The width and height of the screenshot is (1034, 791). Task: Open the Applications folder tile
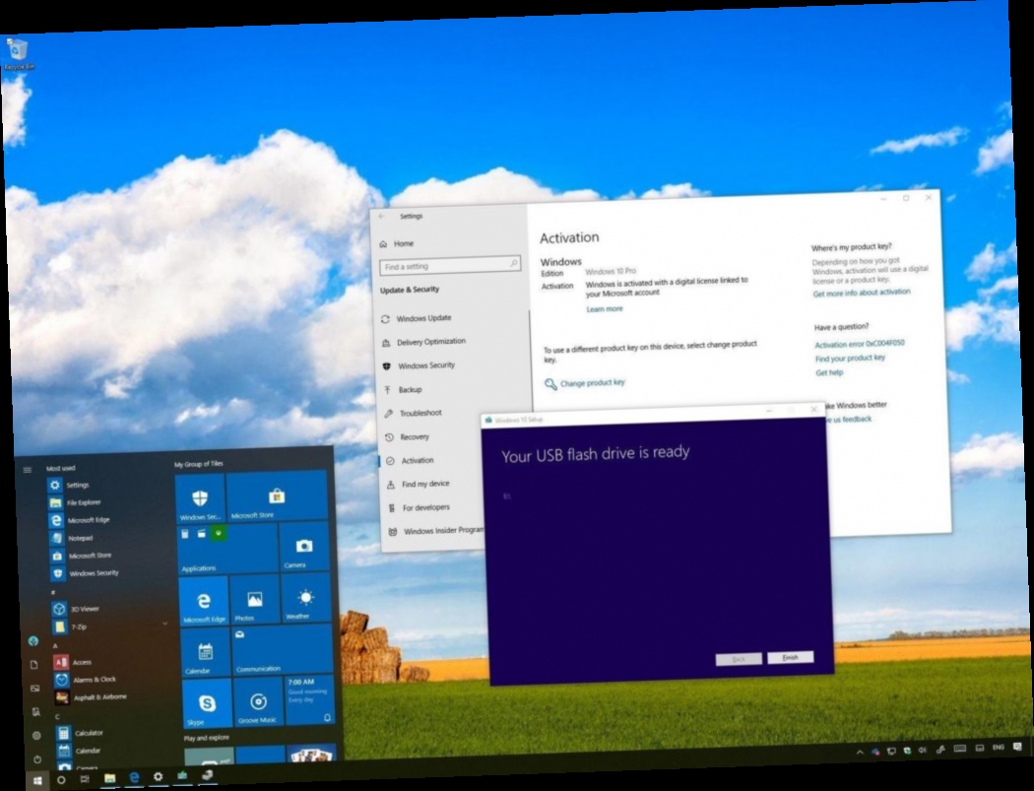[227, 550]
